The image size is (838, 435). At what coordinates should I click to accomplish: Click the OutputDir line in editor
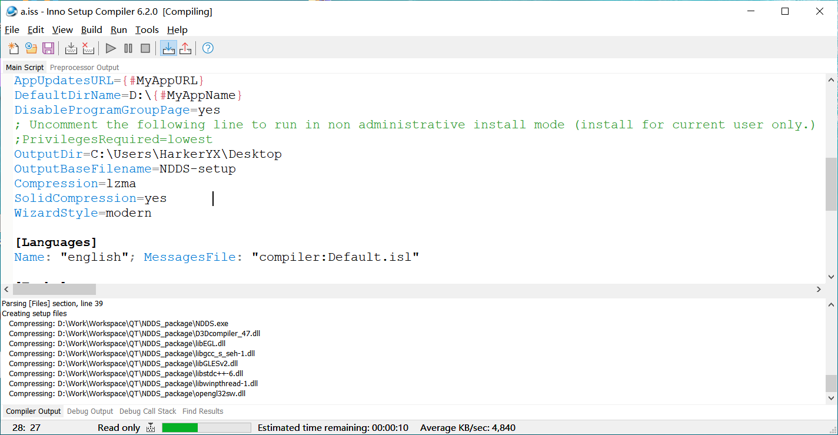pyautogui.click(x=148, y=154)
